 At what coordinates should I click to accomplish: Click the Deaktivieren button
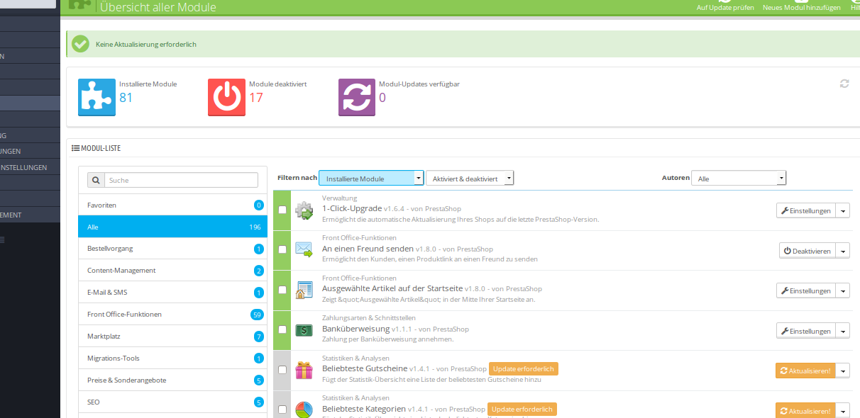point(807,251)
